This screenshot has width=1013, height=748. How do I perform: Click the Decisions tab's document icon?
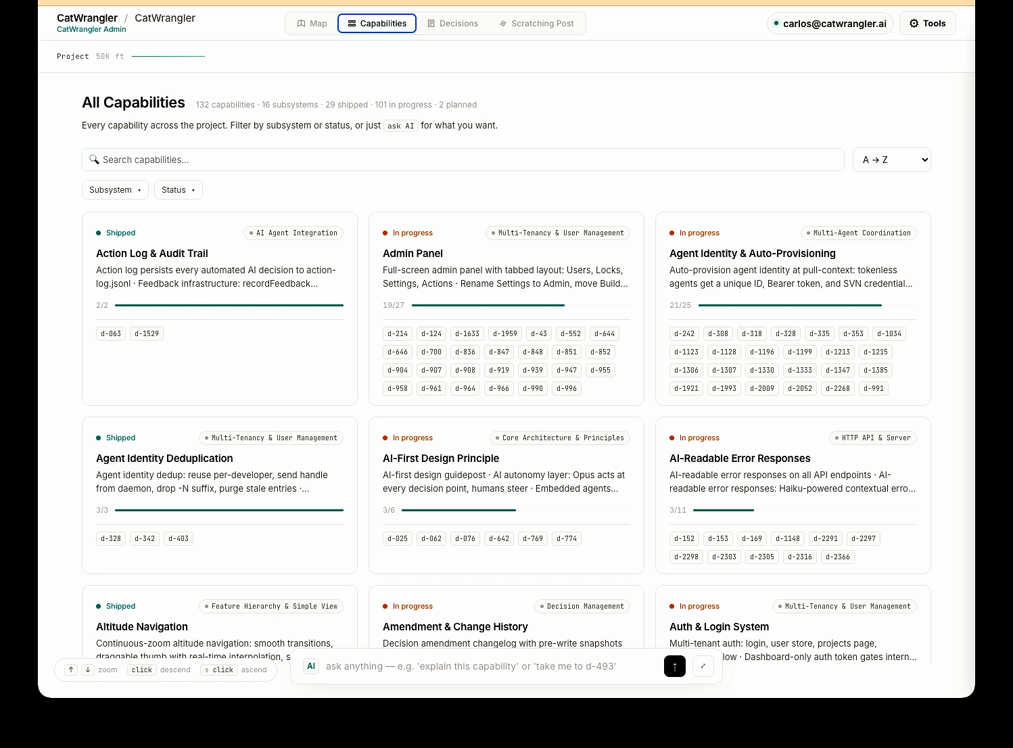click(431, 24)
